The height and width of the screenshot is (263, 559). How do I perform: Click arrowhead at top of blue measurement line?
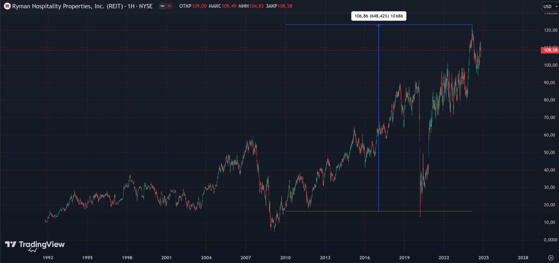pos(379,26)
